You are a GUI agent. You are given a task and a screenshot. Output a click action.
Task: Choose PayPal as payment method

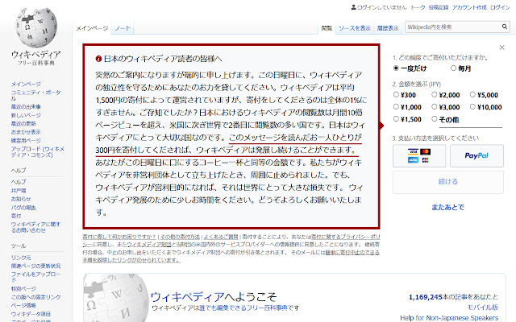(x=476, y=155)
